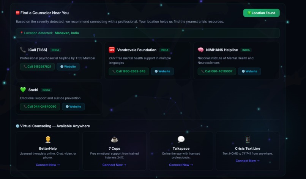Click the location pin icon

coord(22,33)
